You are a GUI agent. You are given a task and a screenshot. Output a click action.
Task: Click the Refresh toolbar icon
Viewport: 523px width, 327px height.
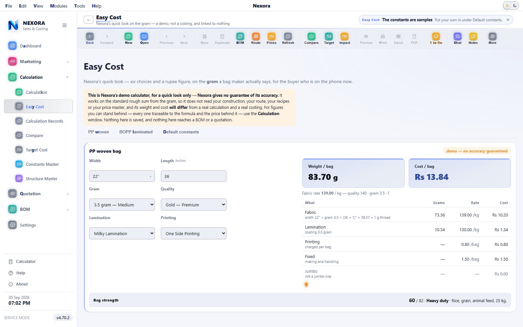click(288, 38)
